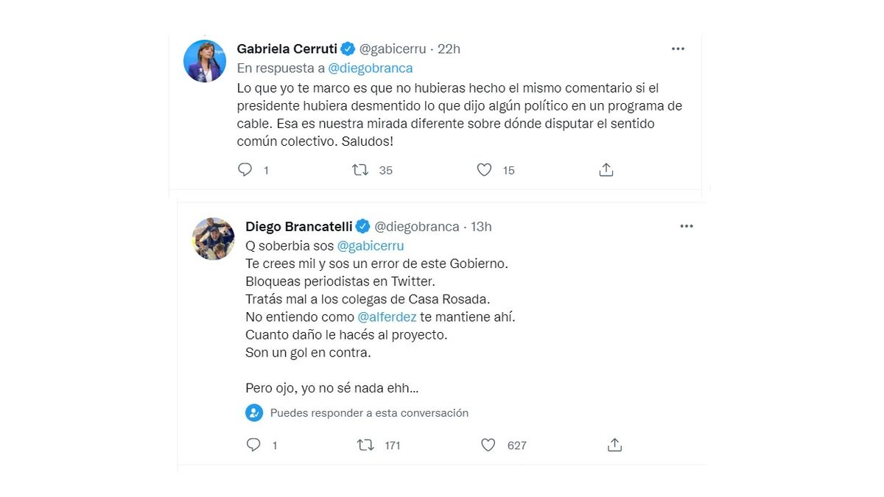Viewport: 884px width, 497px height.
Task: Open Gabriela Cerruti's profile picture
Action: pos(204,61)
